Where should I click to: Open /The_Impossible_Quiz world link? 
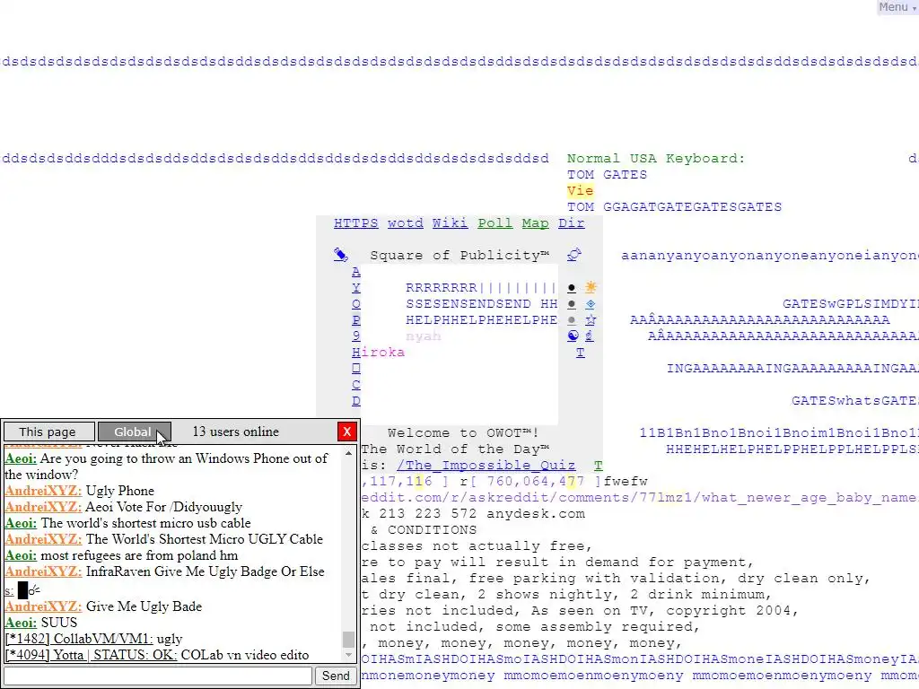(486, 466)
